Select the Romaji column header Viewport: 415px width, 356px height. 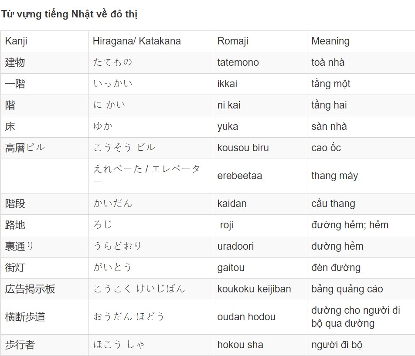(260, 41)
